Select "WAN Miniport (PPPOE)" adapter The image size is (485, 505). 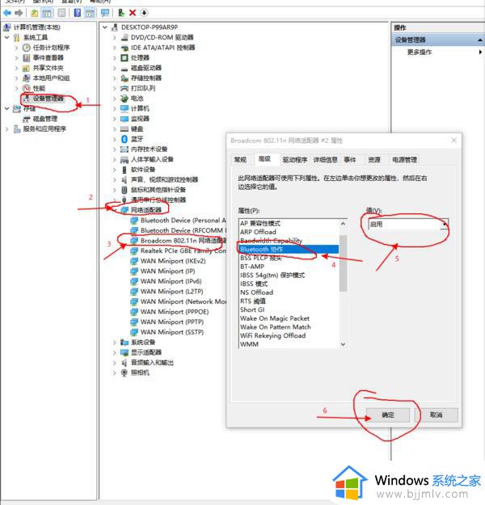(175, 312)
